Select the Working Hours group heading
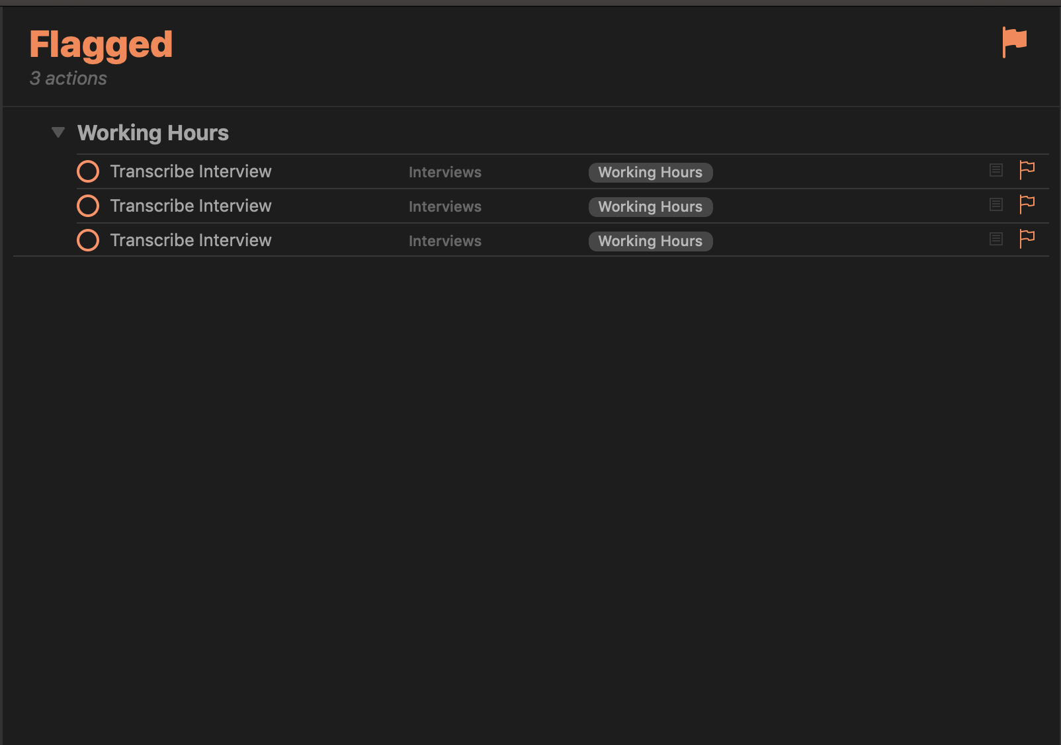Viewport: 1061px width, 745px height. pos(153,133)
